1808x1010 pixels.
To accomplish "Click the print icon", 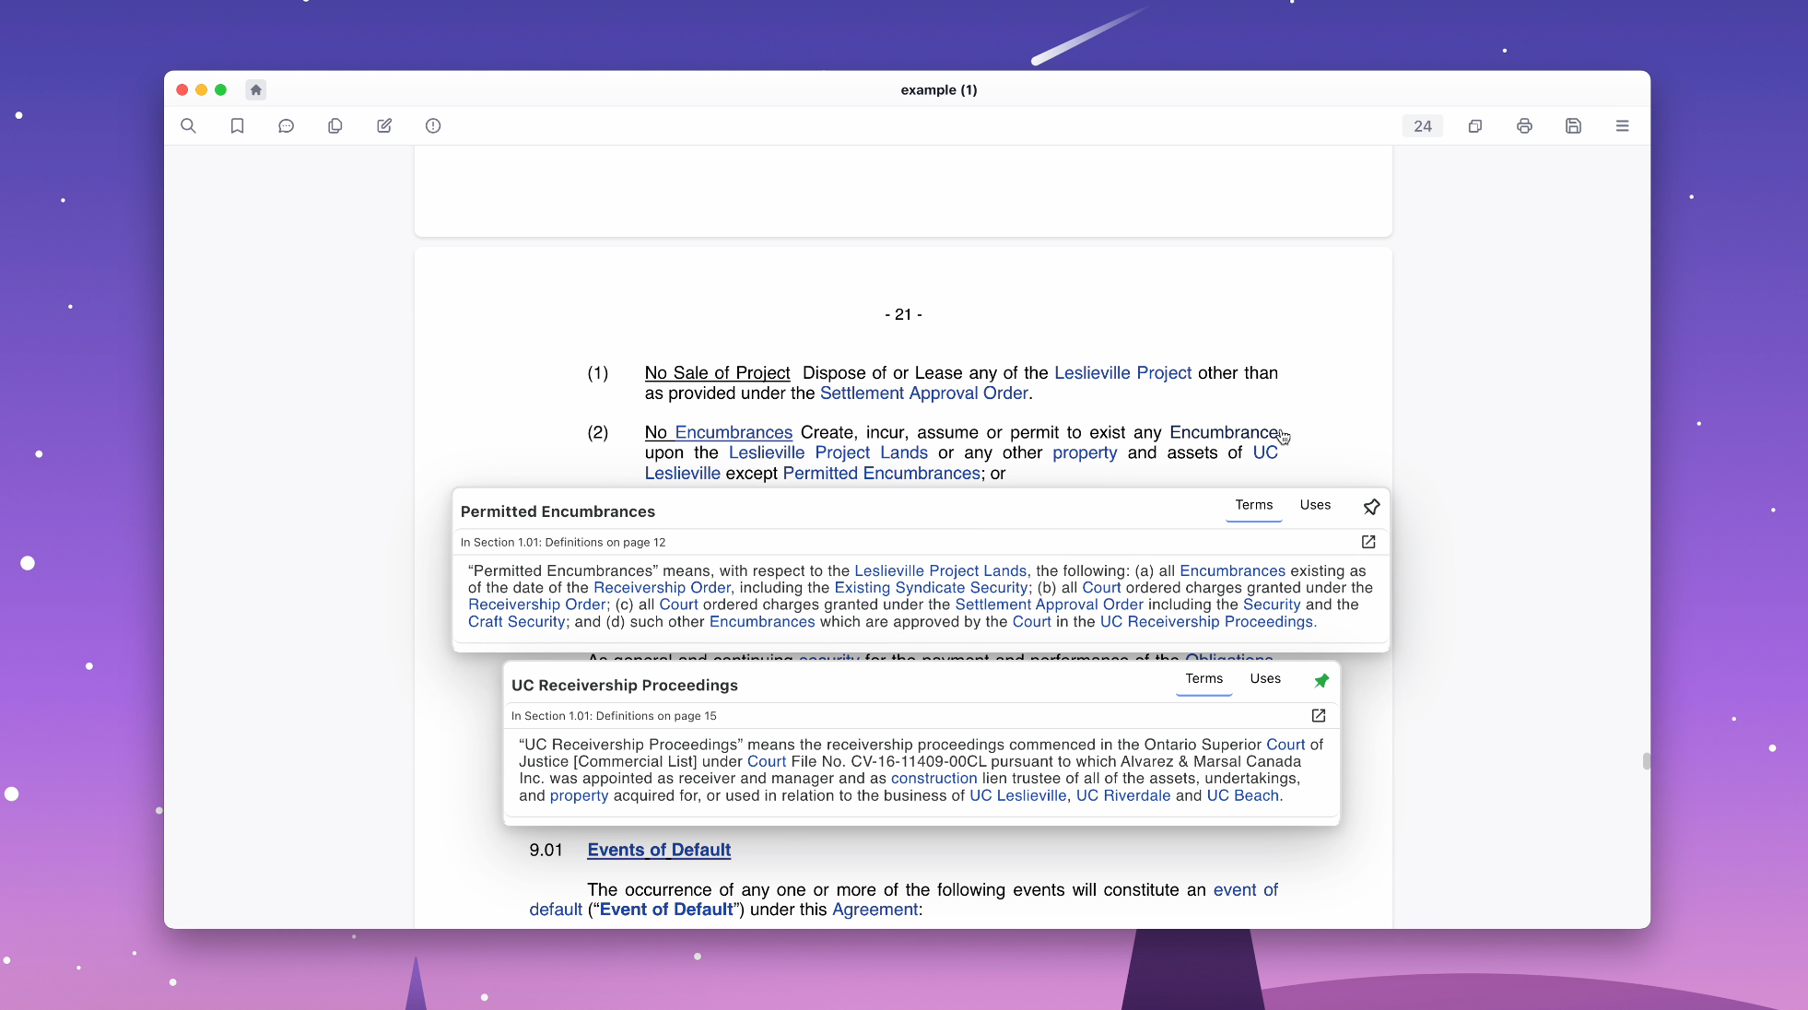I will pos(1524,126).
